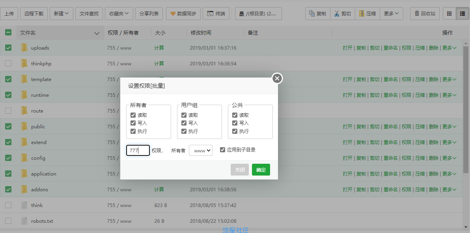Uncheck the uploads row checkbox

tap(8, 48)
